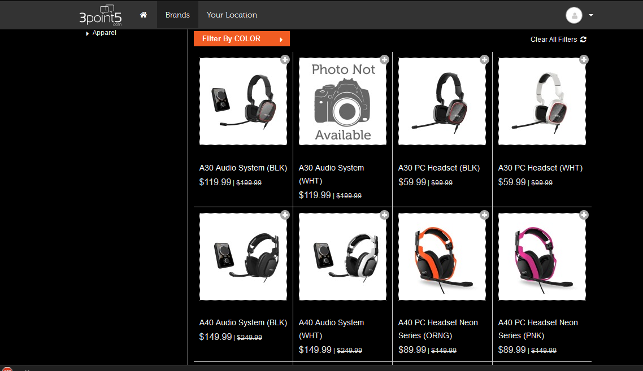Open the 3point5 logo homepage

101,15
